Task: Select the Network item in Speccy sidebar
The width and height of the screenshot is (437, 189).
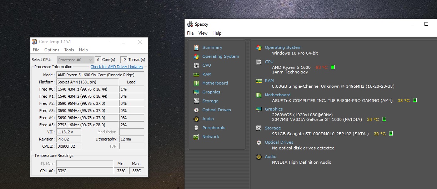Action: click(211, 137)
